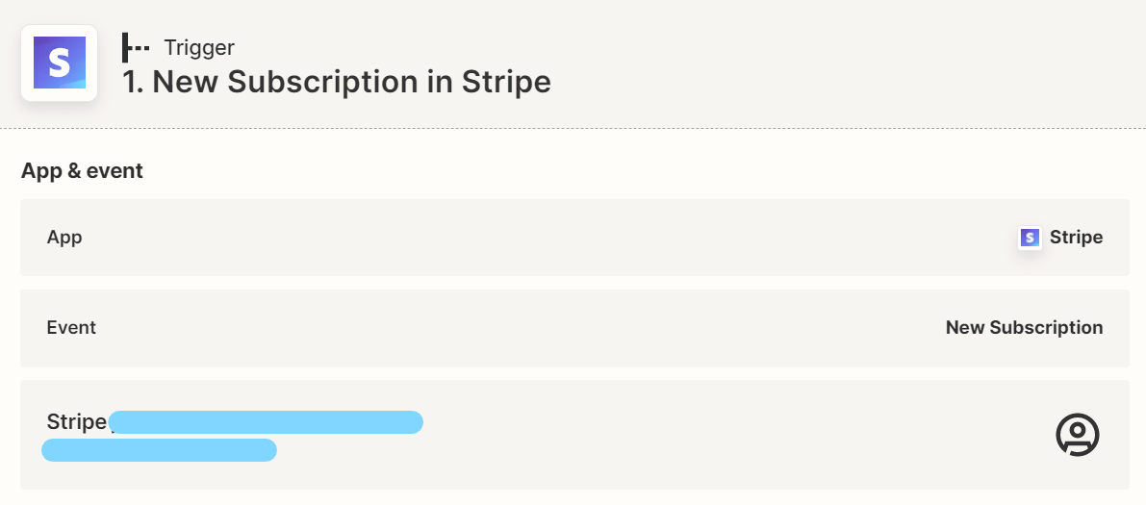Click the "1. New Subscription in Stripe" title
The image size is (1146, 505).
pos(337,82)
